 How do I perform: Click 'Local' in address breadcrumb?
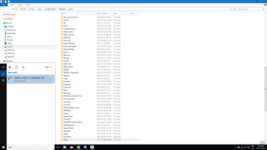tap(71, 9)
